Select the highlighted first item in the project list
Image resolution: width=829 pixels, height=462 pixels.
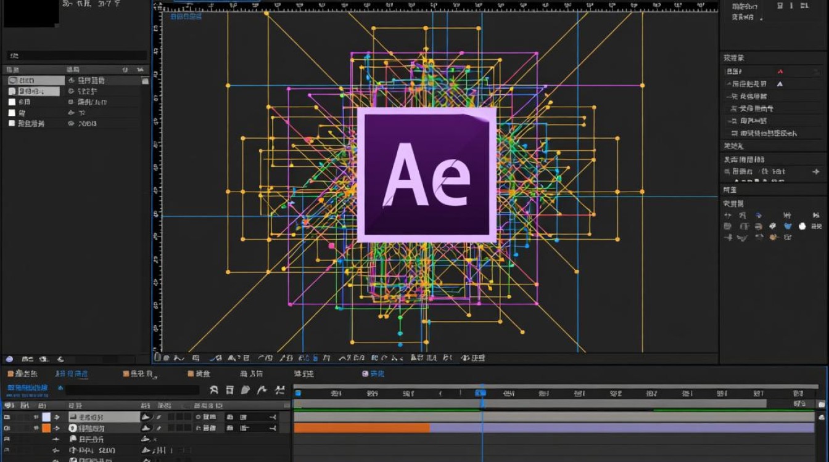point(36,80)
